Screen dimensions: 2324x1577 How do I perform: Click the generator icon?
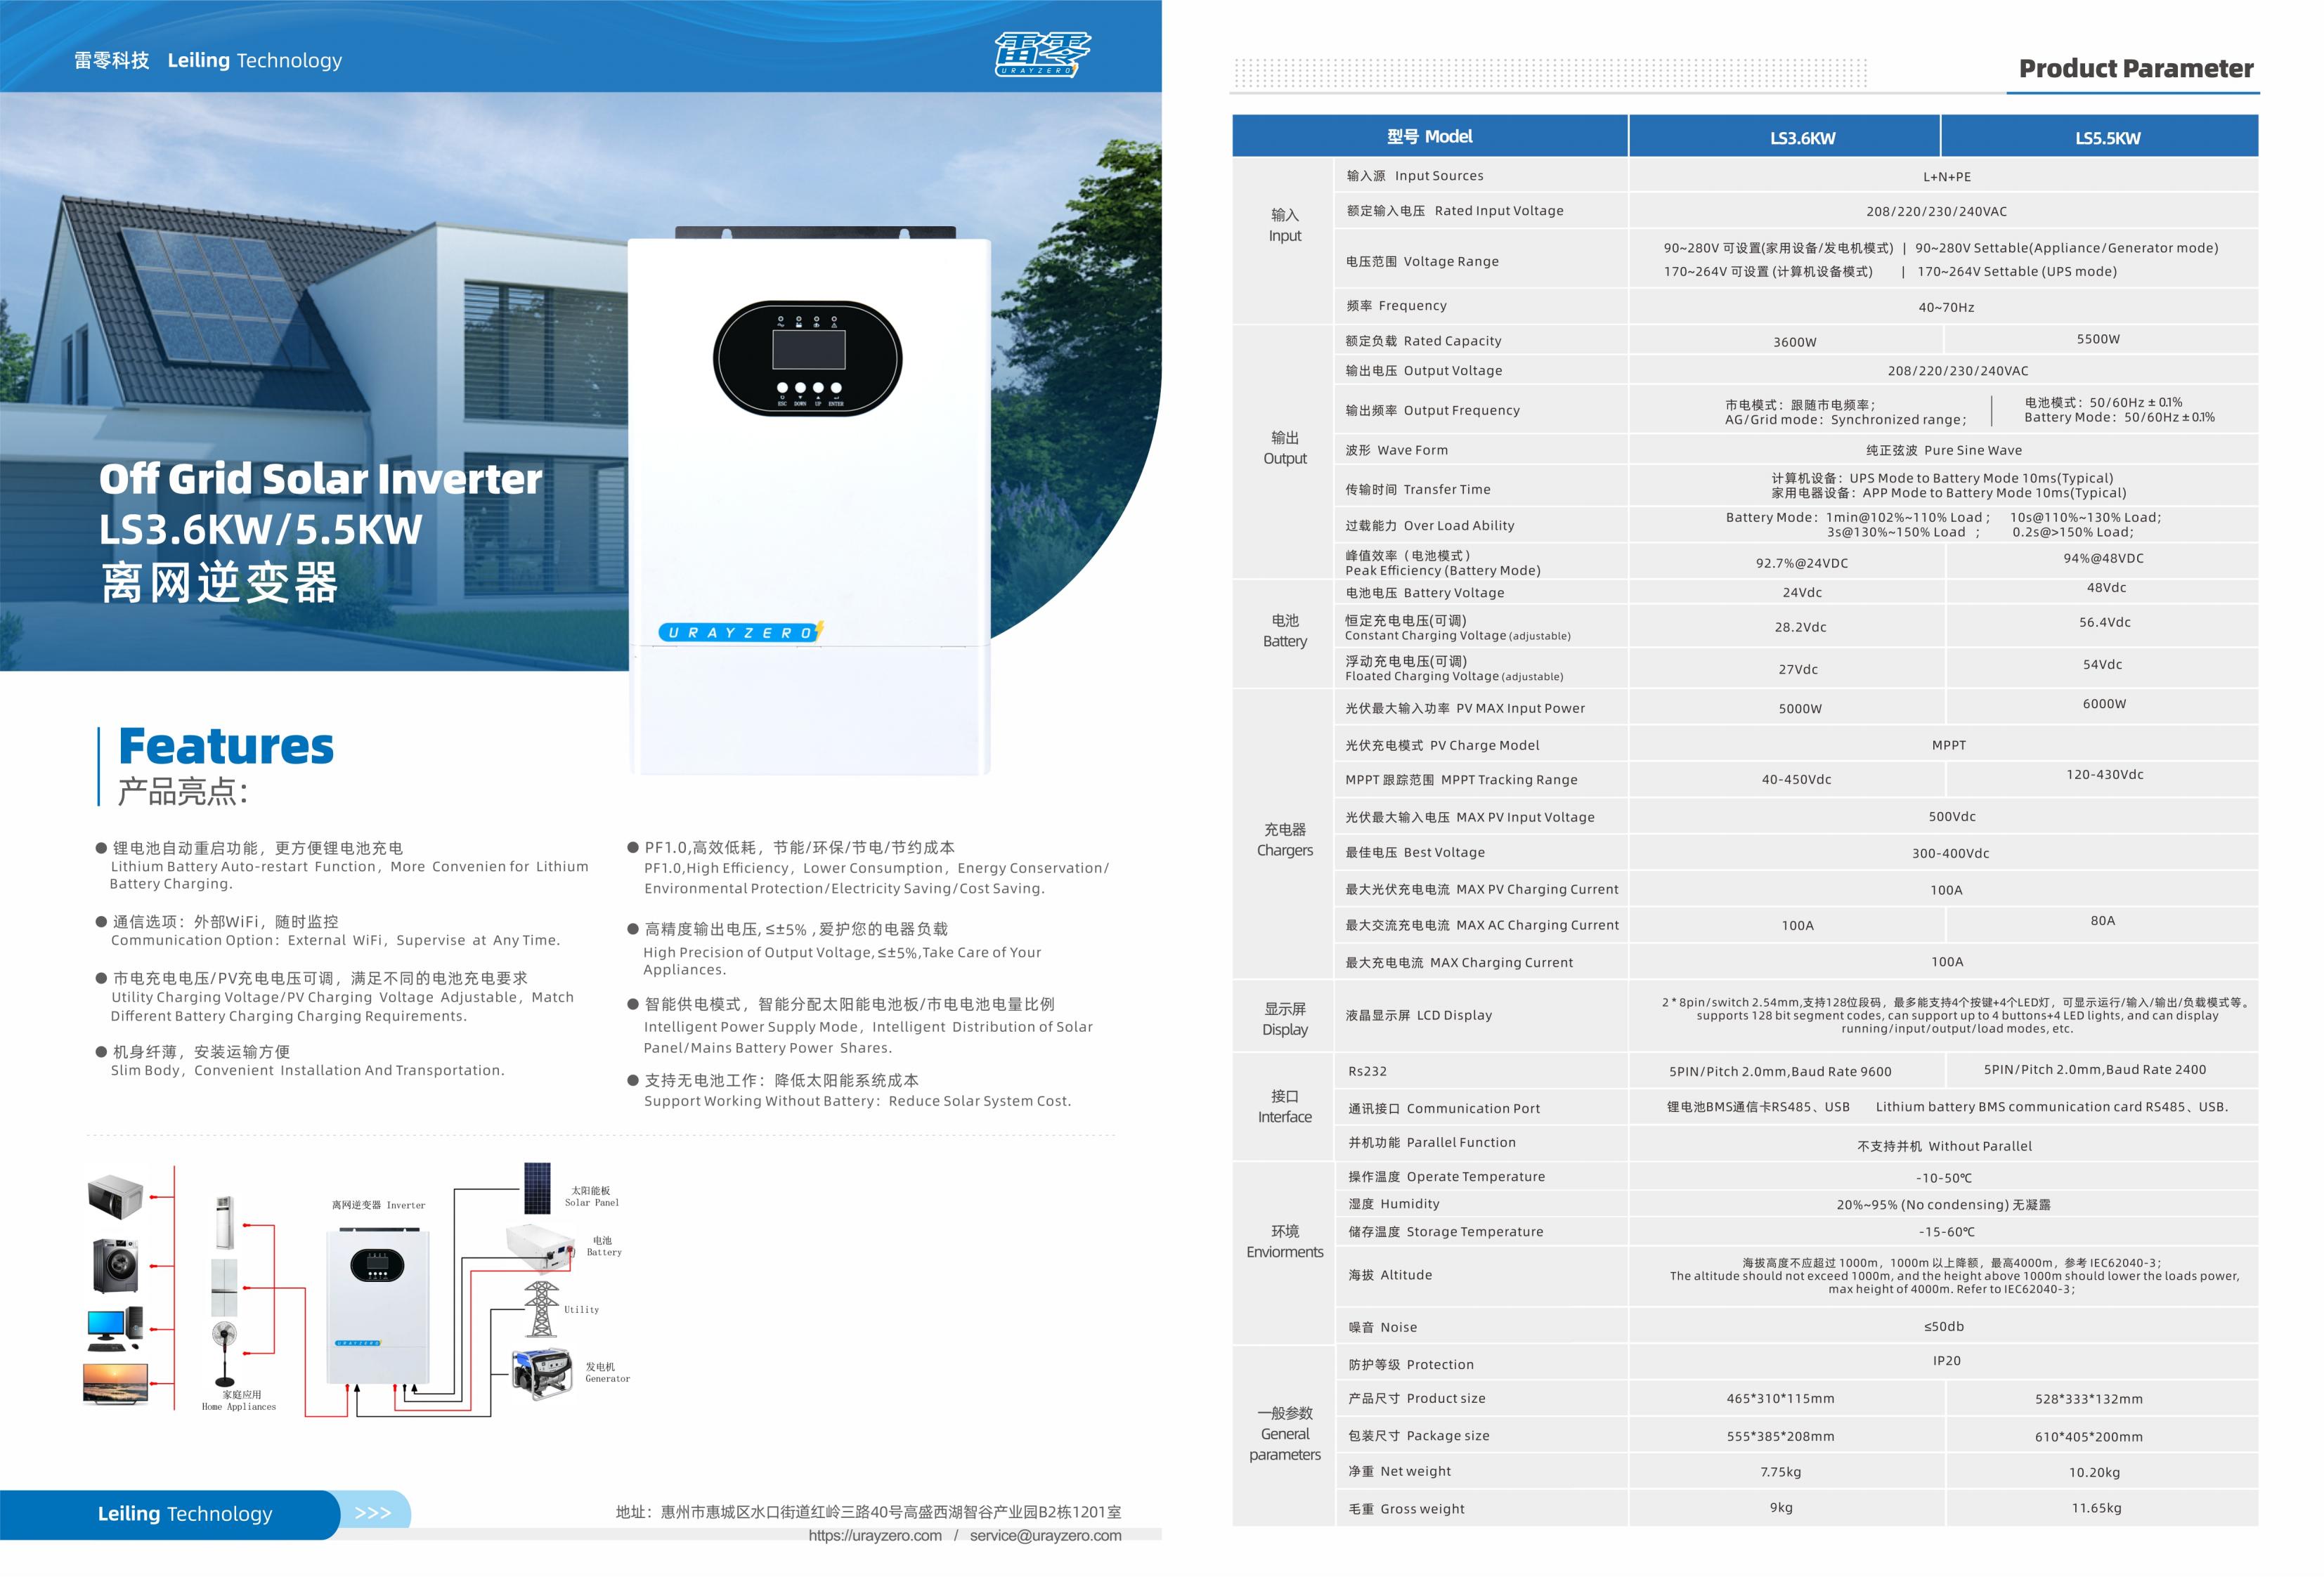click(x=541, y=1373)
